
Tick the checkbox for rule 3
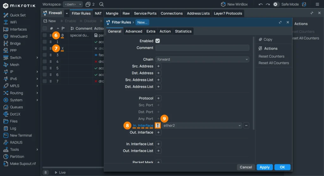(x=45, y=55)
